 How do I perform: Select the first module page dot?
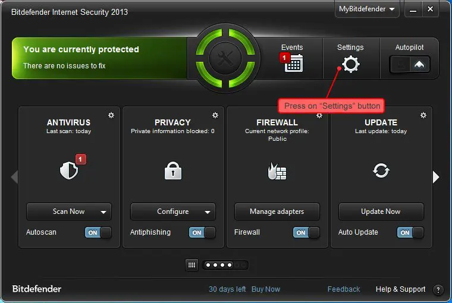click(x=208, y=265)
